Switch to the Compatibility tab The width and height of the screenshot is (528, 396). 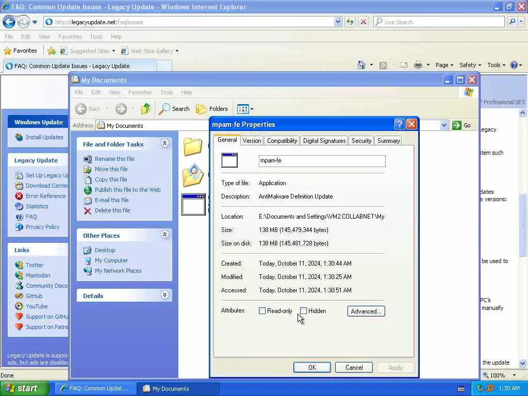click(282, 141)
